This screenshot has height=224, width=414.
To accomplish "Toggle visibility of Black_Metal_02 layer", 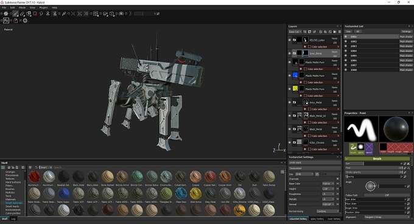I will point(290,116).
